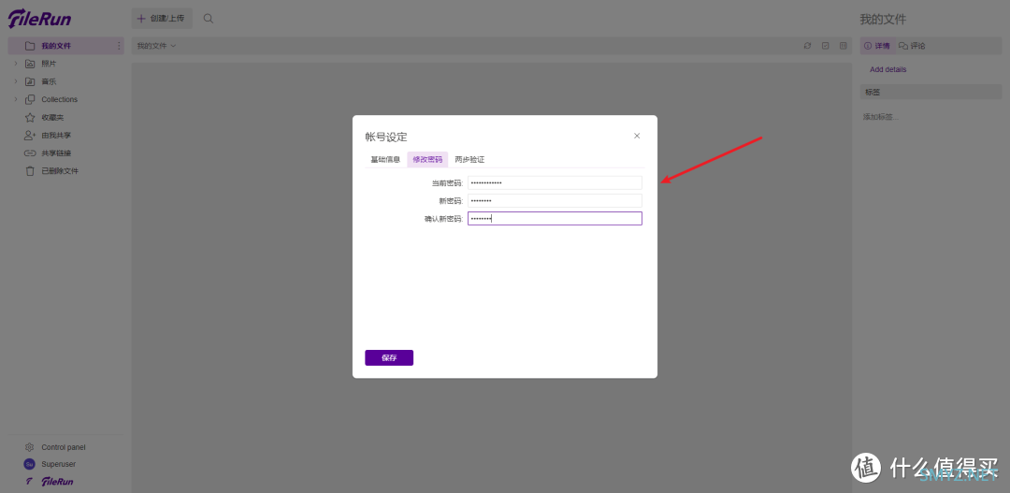Switch to the 详情 tab
The image size is (1010, 493).
point(877,46)
